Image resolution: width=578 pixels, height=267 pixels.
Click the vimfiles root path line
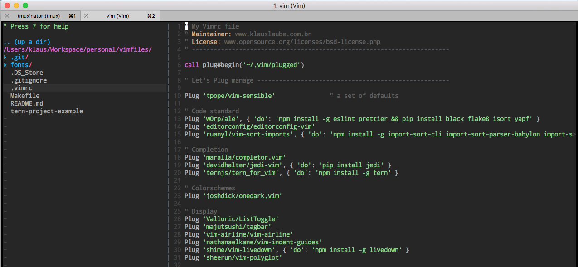pos(78,49)
